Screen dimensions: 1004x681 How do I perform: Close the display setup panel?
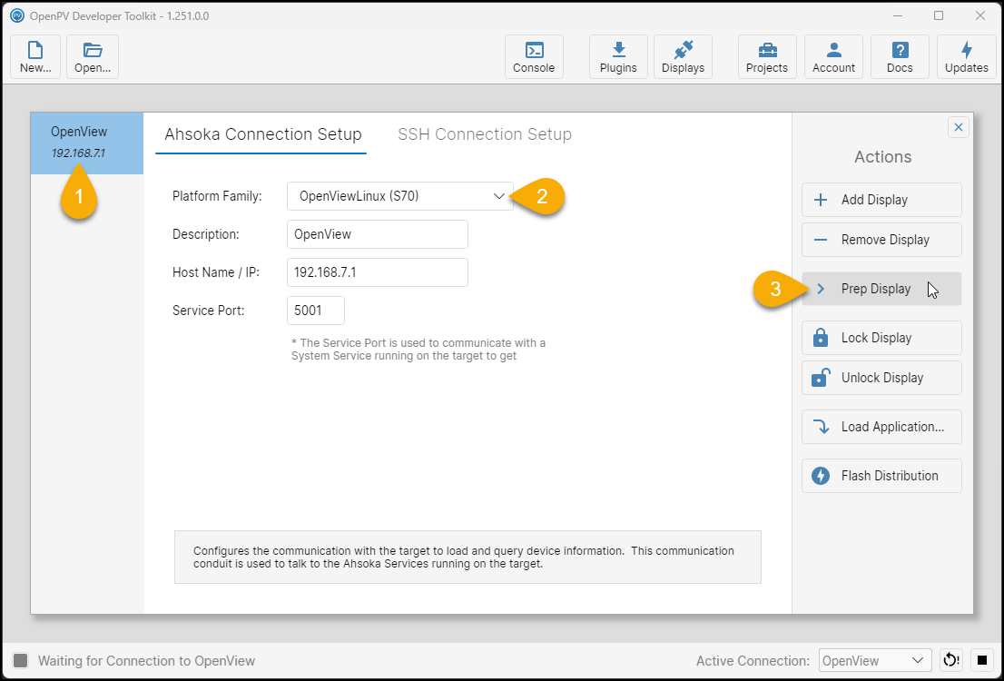(x=959, y=127)
